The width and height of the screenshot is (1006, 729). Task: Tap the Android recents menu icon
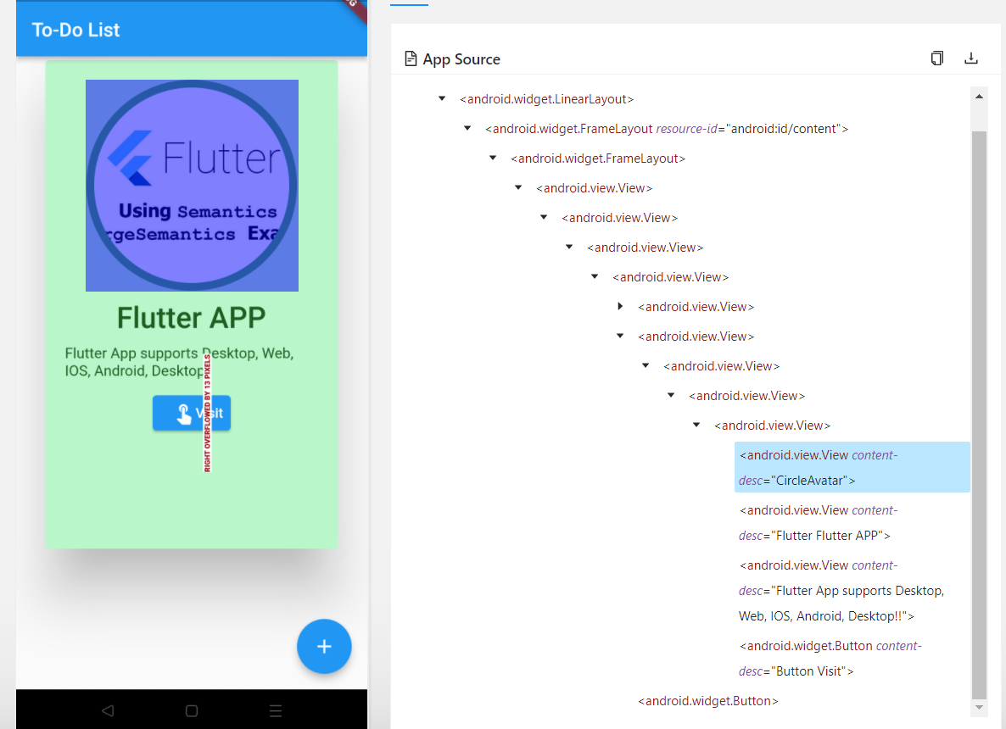tap(275, 710)
